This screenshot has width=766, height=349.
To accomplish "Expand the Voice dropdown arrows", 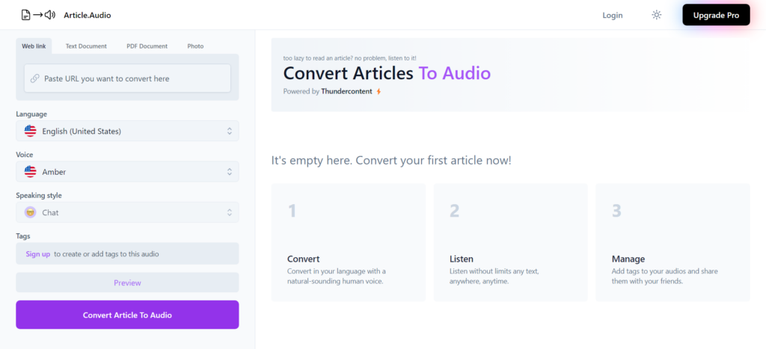I will (230, 172).
